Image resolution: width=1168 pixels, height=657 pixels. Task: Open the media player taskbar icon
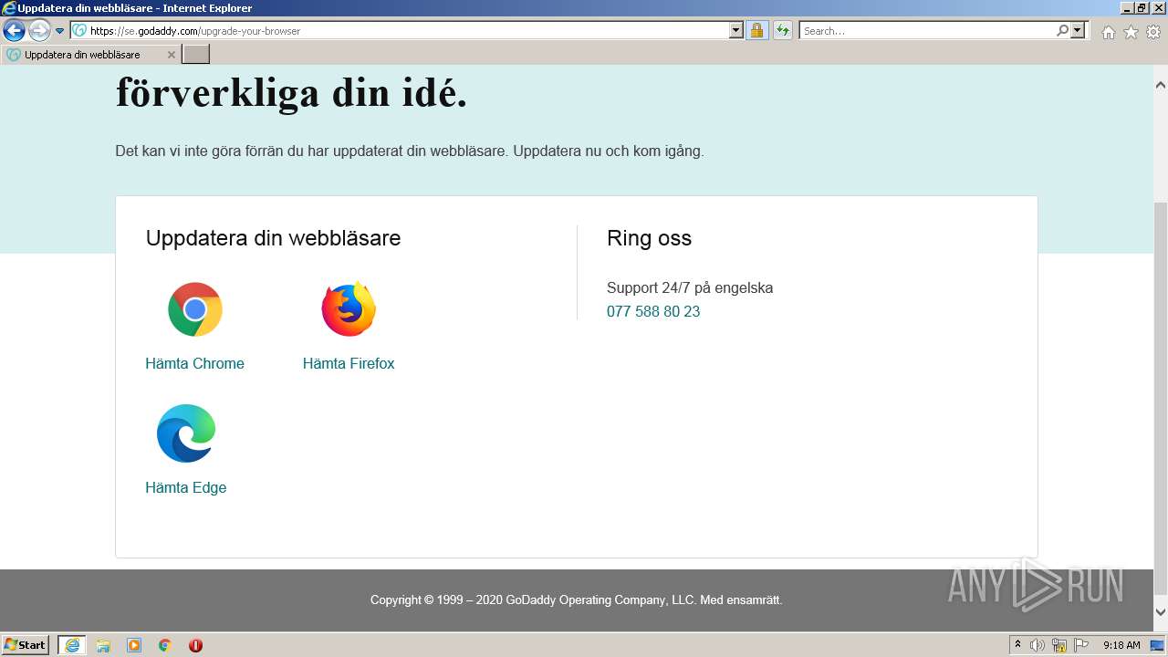134,645
